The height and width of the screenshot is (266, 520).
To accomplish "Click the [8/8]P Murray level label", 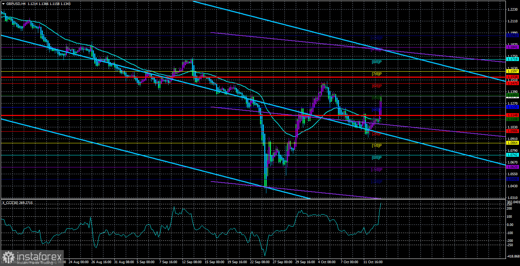I will coord(376,62).
